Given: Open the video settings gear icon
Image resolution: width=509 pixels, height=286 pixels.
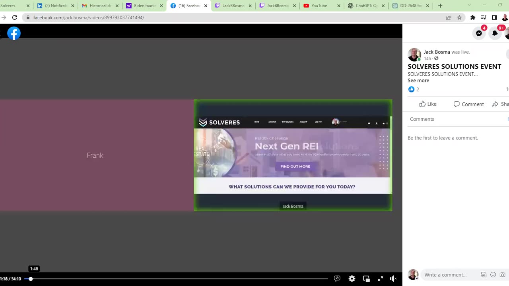Looking at the screenshot, I should tap(352, 279).
